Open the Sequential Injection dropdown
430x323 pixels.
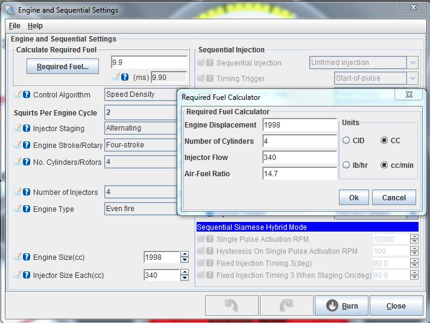[413, 63]
